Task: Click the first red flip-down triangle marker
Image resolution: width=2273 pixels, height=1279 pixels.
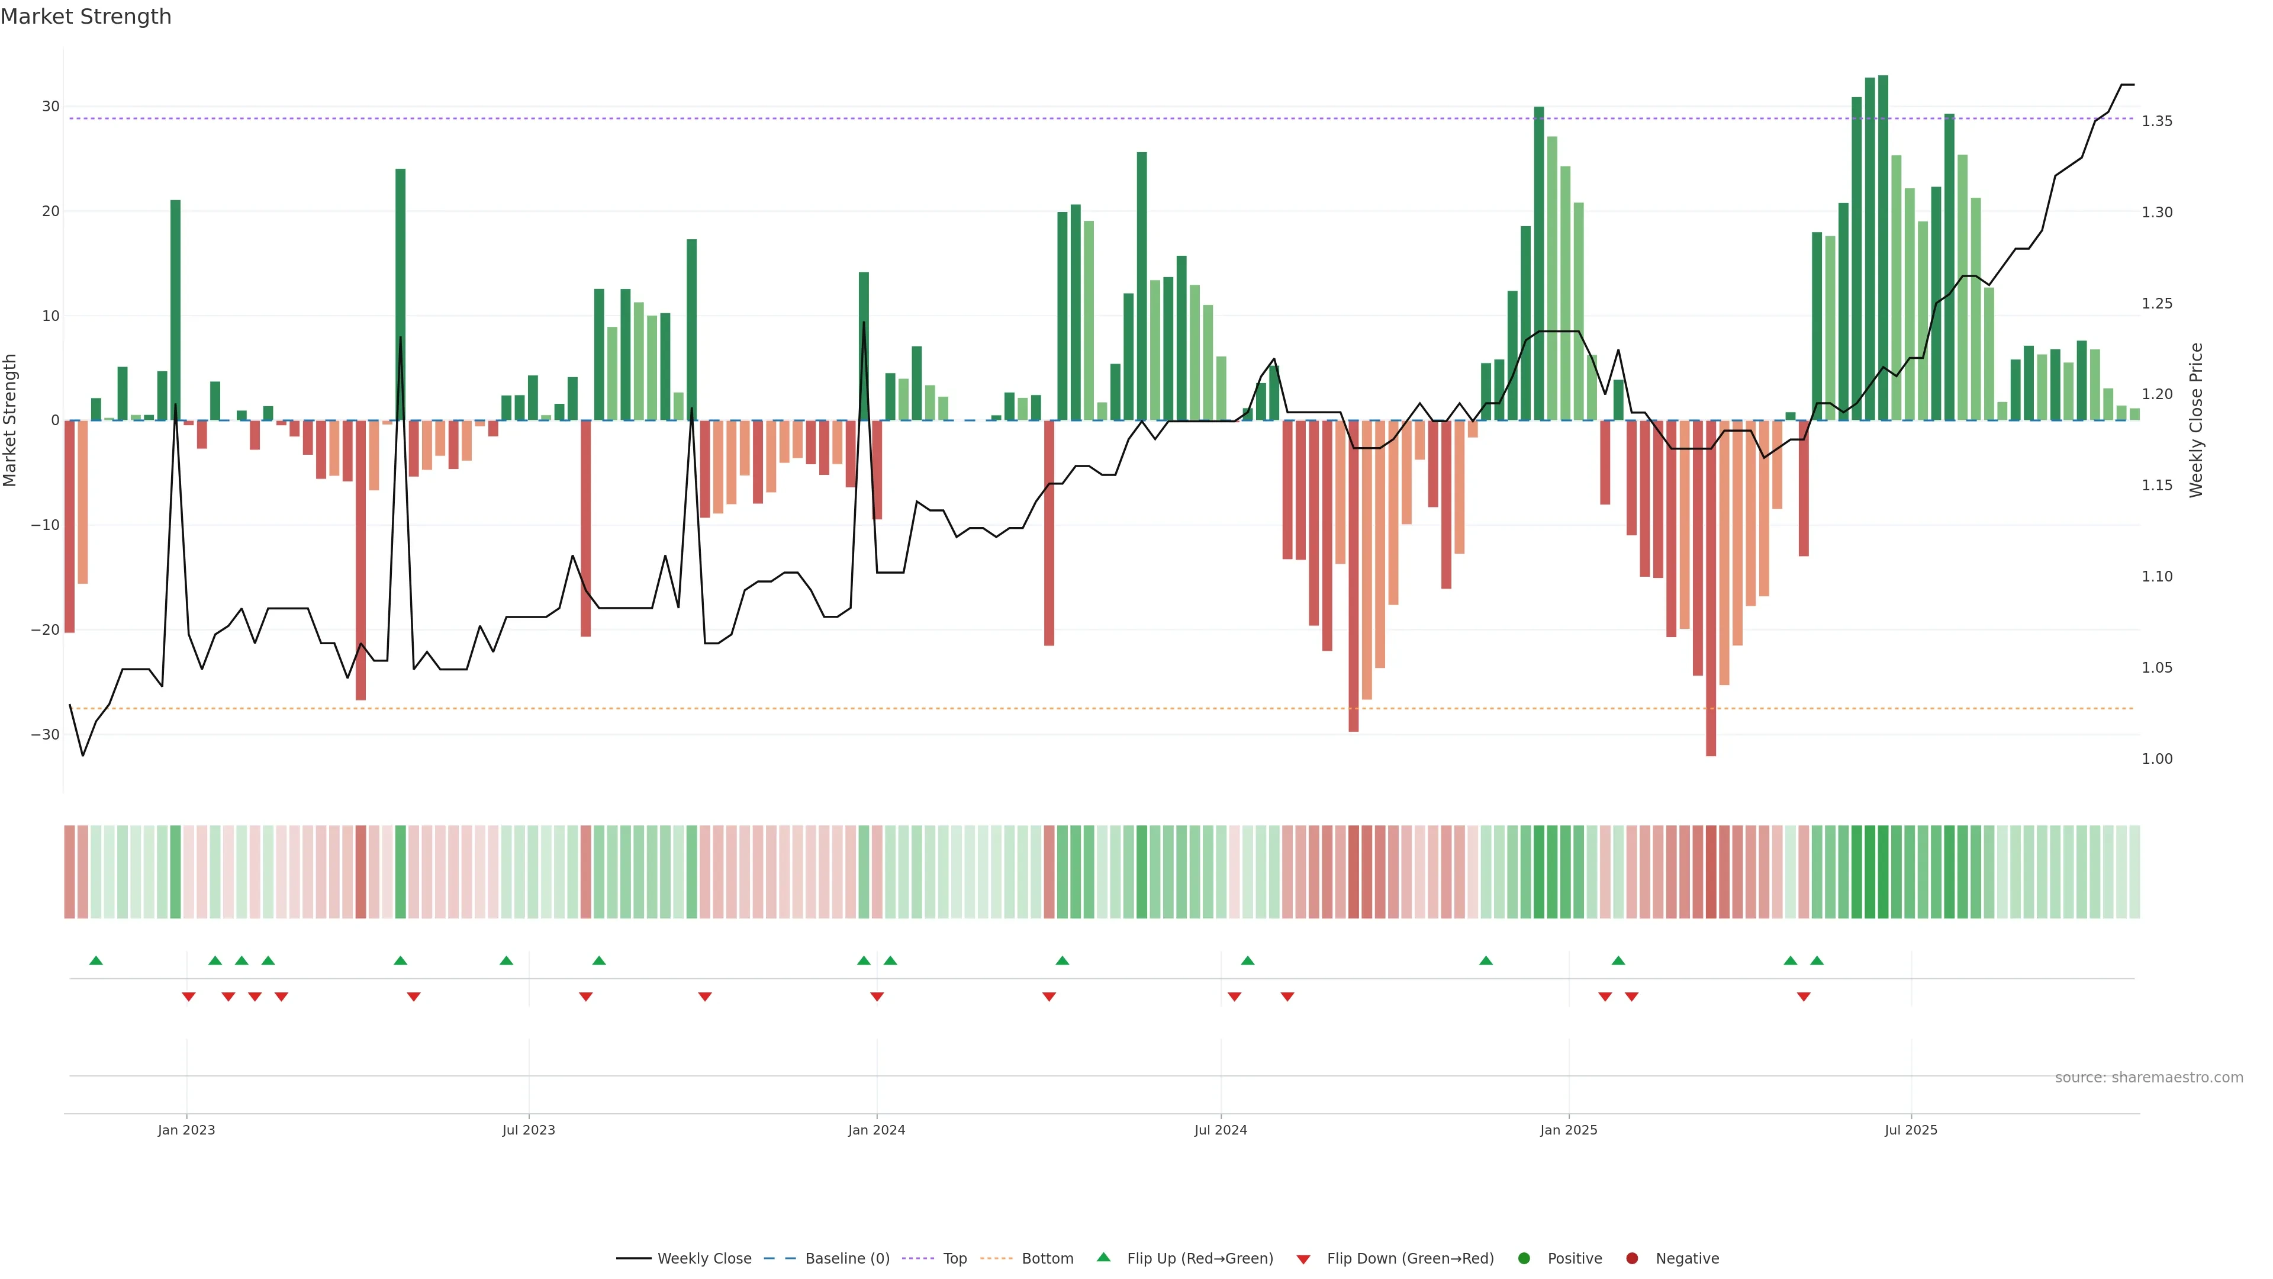Action: pos(189,997)
